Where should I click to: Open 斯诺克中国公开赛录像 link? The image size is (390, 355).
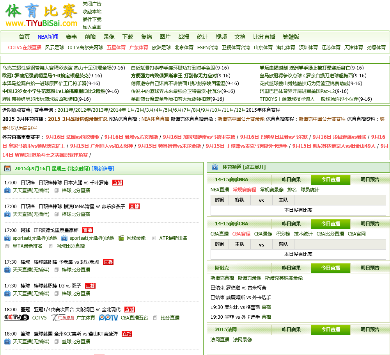pos(241,119)
